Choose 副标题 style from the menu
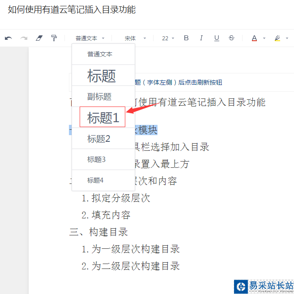Viewport: 294px width, 294px height. pyautogui.click(x=103, y=96)
